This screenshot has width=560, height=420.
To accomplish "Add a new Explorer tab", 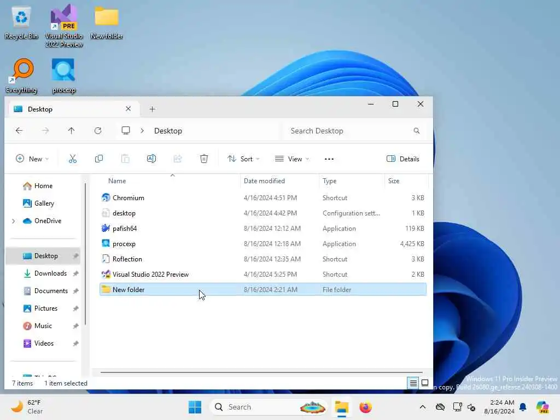I will tap(152, 109).
